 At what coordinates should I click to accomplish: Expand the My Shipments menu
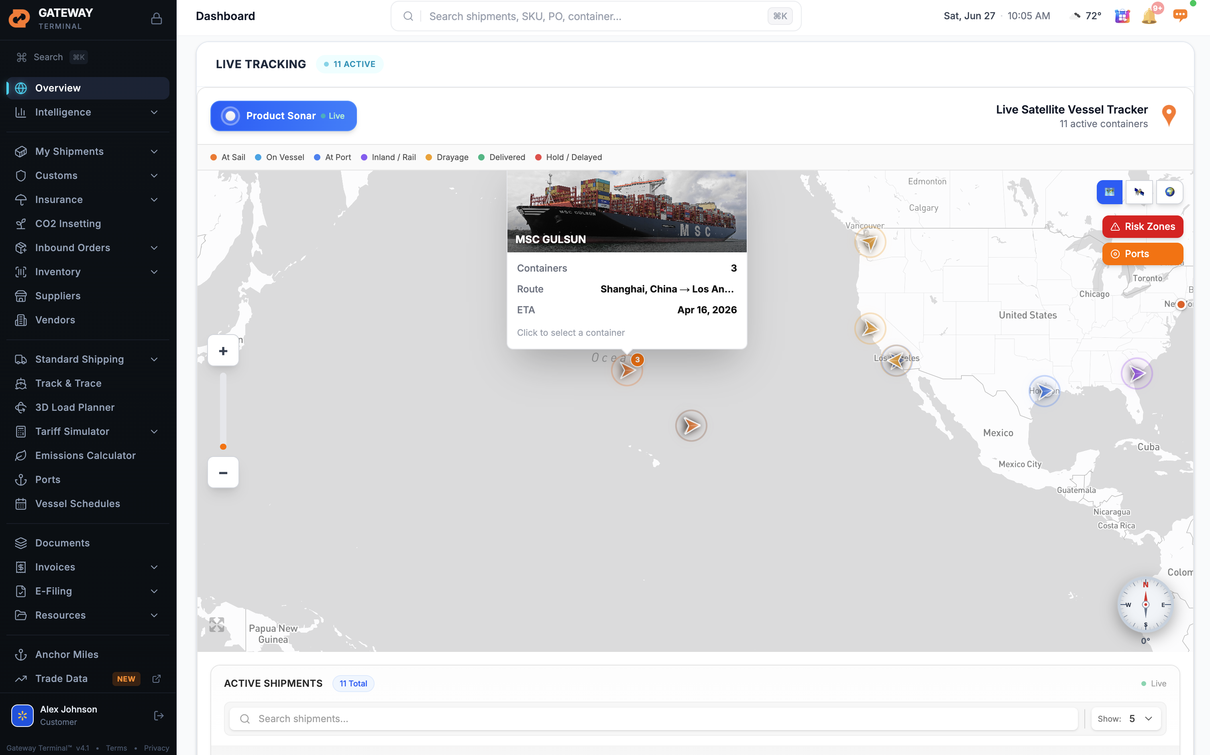(88, 151)
